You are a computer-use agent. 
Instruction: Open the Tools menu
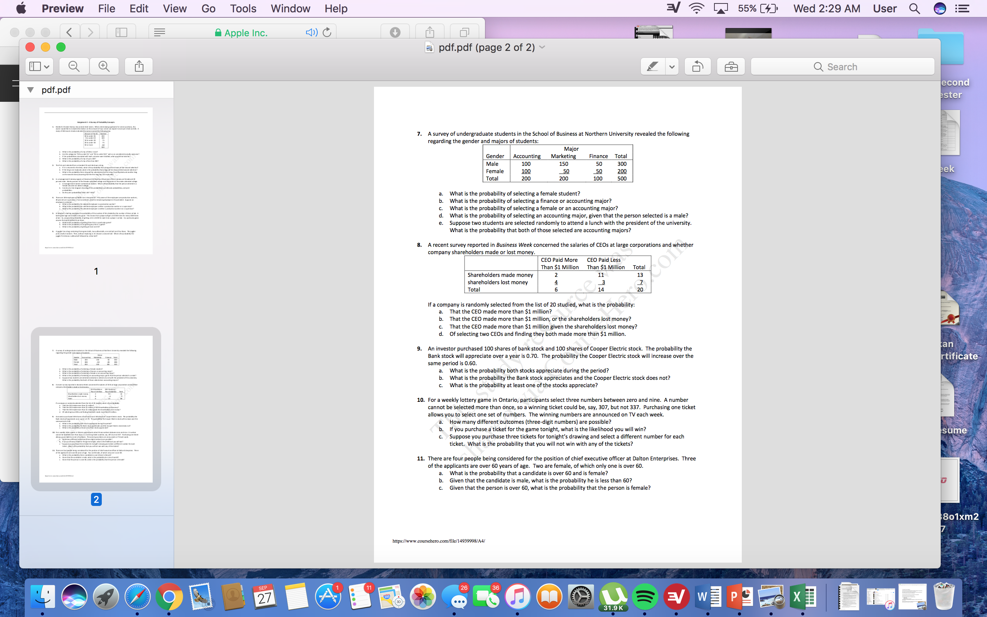click(x=243, y=8)
